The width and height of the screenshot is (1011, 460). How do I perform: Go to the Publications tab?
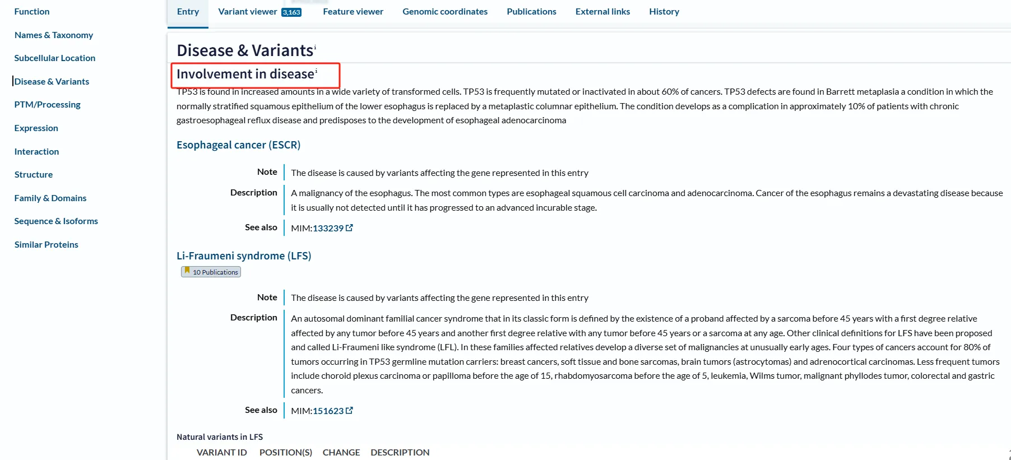coord(531,12)
